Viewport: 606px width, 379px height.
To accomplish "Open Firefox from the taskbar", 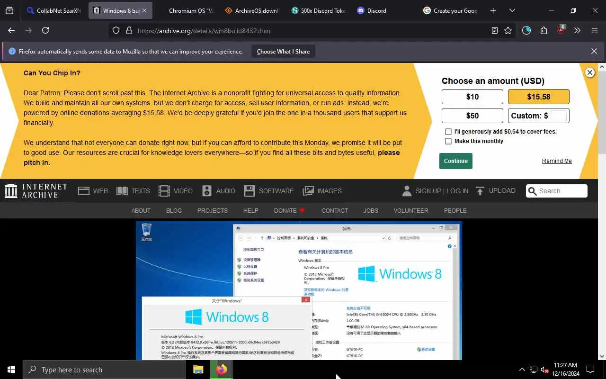I will click(222, 370).
